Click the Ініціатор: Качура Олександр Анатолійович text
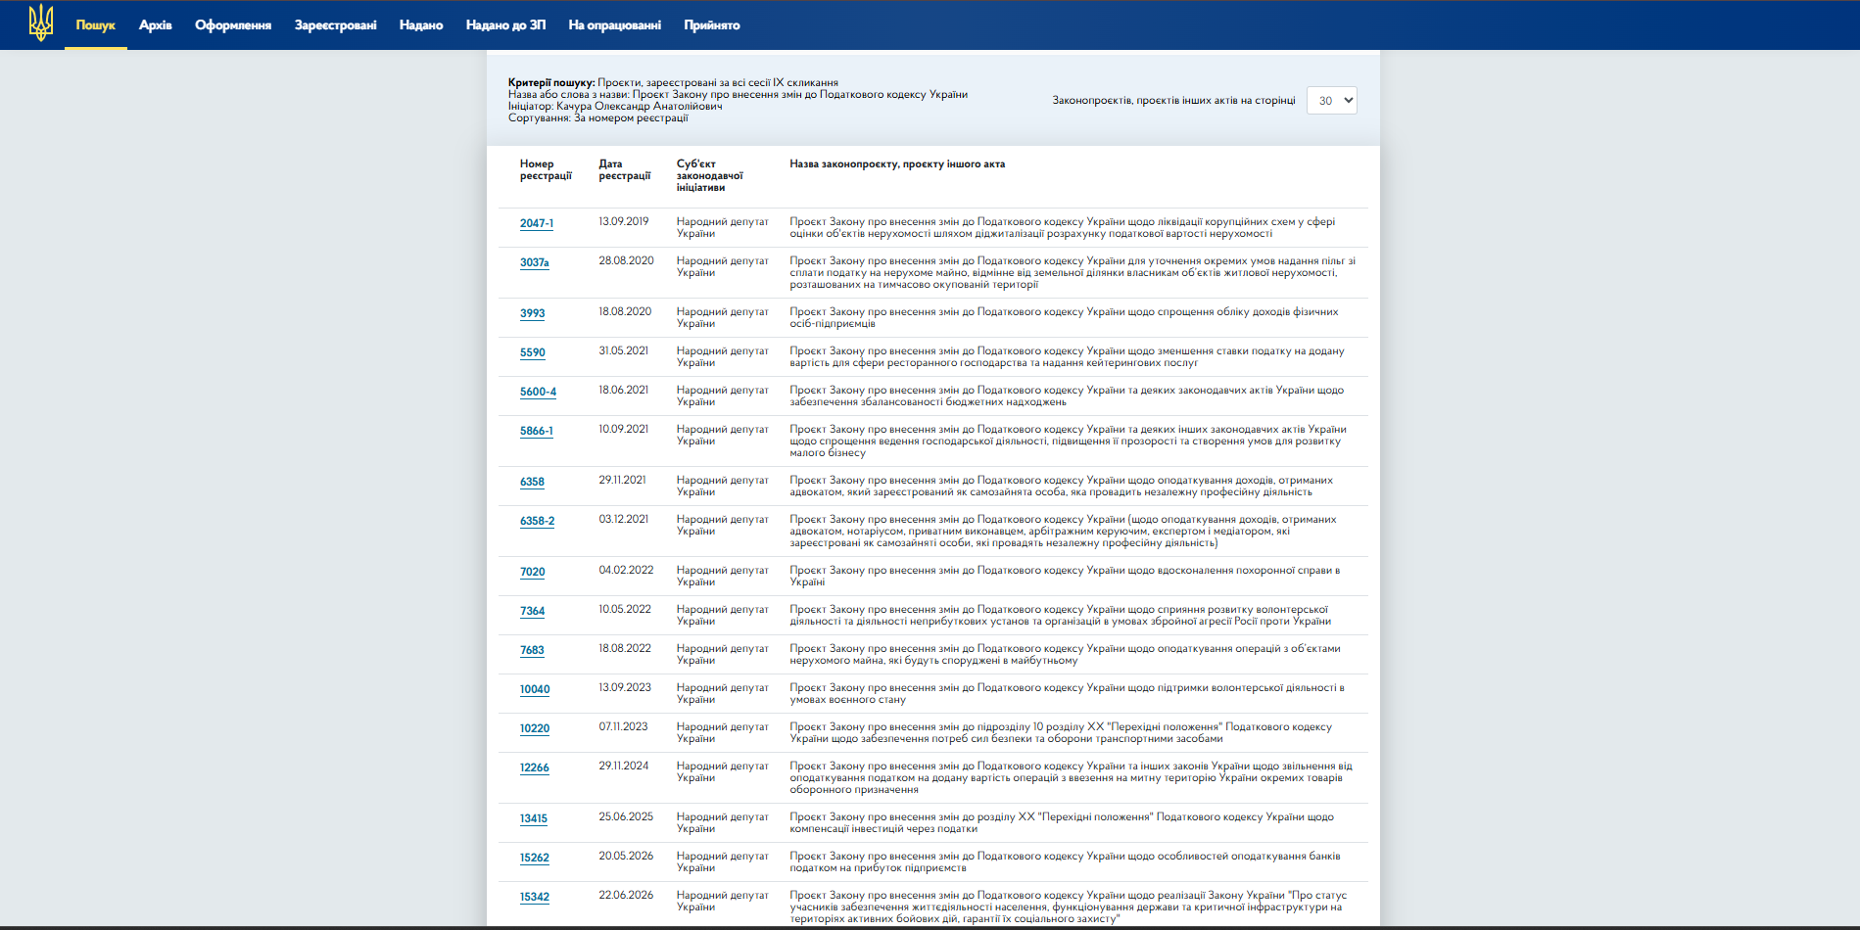This screenshot has width=1860, height=930. pyautogui.click(x=615, y=106)
